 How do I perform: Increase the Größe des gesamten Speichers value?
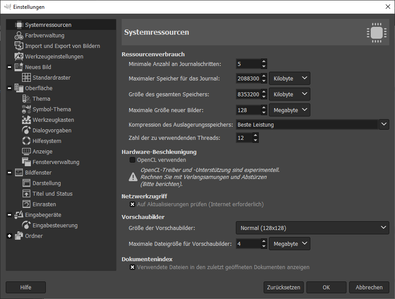264,92
